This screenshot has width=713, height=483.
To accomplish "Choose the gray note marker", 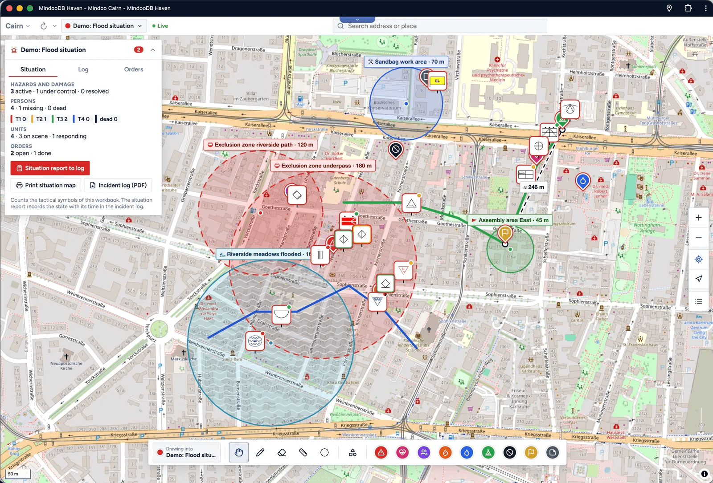I will pyautogui.click(x=552, y=453).
